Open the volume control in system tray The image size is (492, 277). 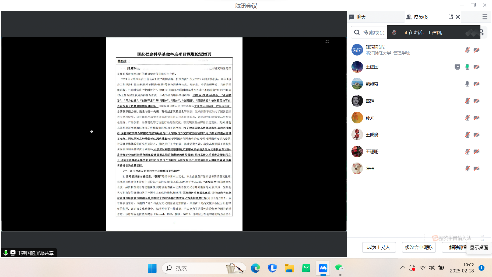(432, 268)
